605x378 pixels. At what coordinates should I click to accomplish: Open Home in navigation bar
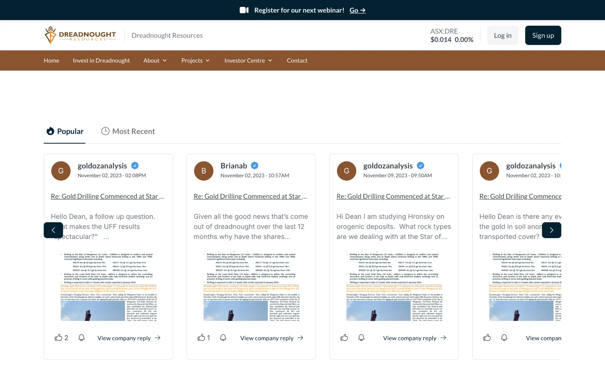(x=51, y=60)
